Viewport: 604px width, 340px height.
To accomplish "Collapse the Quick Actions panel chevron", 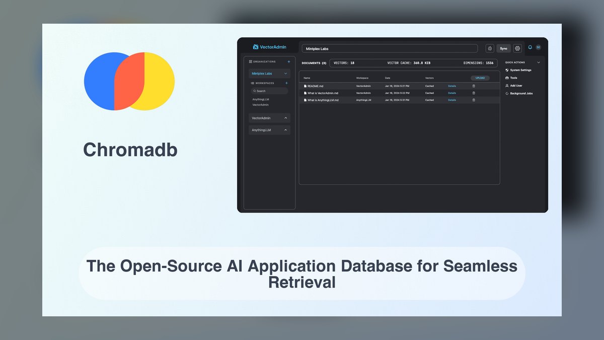I will coord(539,62).
